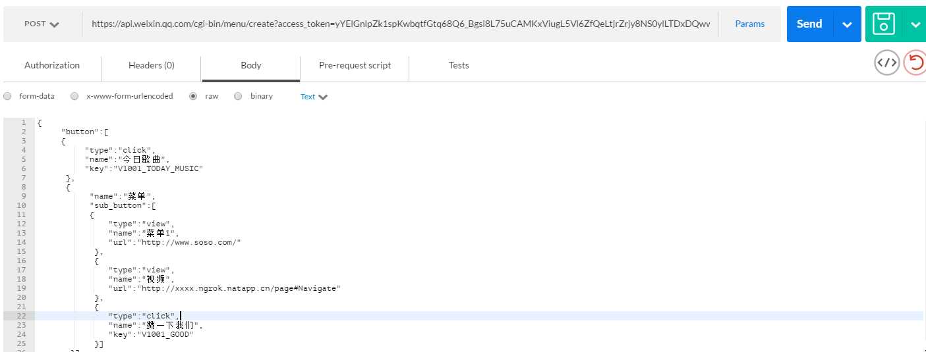
Task: Expand the Send button arrow options
Action: coord(848,24)
